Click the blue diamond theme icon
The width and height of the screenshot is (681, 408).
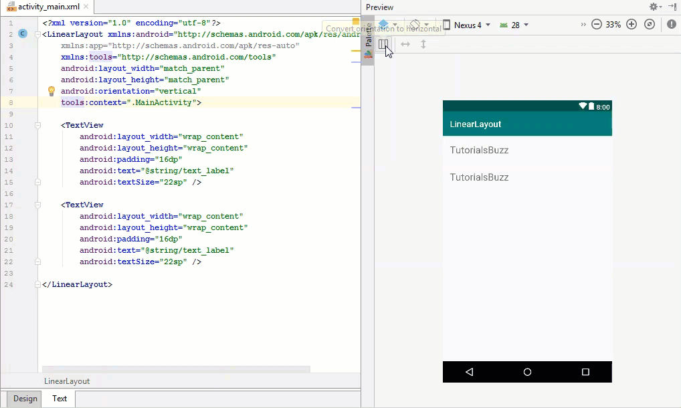pos(383,24)
